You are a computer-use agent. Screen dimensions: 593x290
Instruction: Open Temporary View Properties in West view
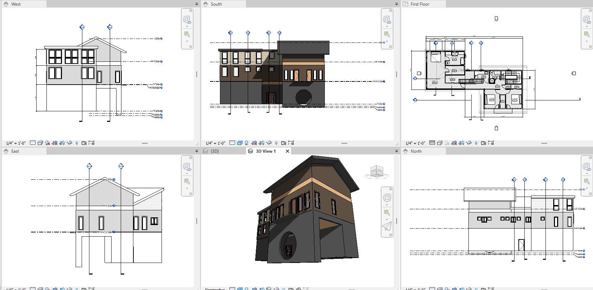click(x=84, y=143)
